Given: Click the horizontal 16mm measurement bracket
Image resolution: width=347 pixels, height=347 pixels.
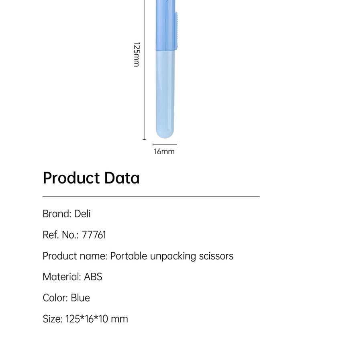Looking at the screenshot, I should click(165, 144).
